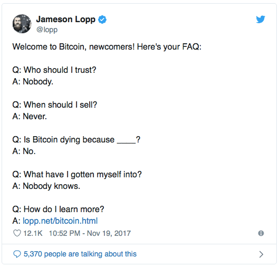Click the Jameson Lopp display name
Viewport: 280px width, 267px height.
tap(66, 20)
